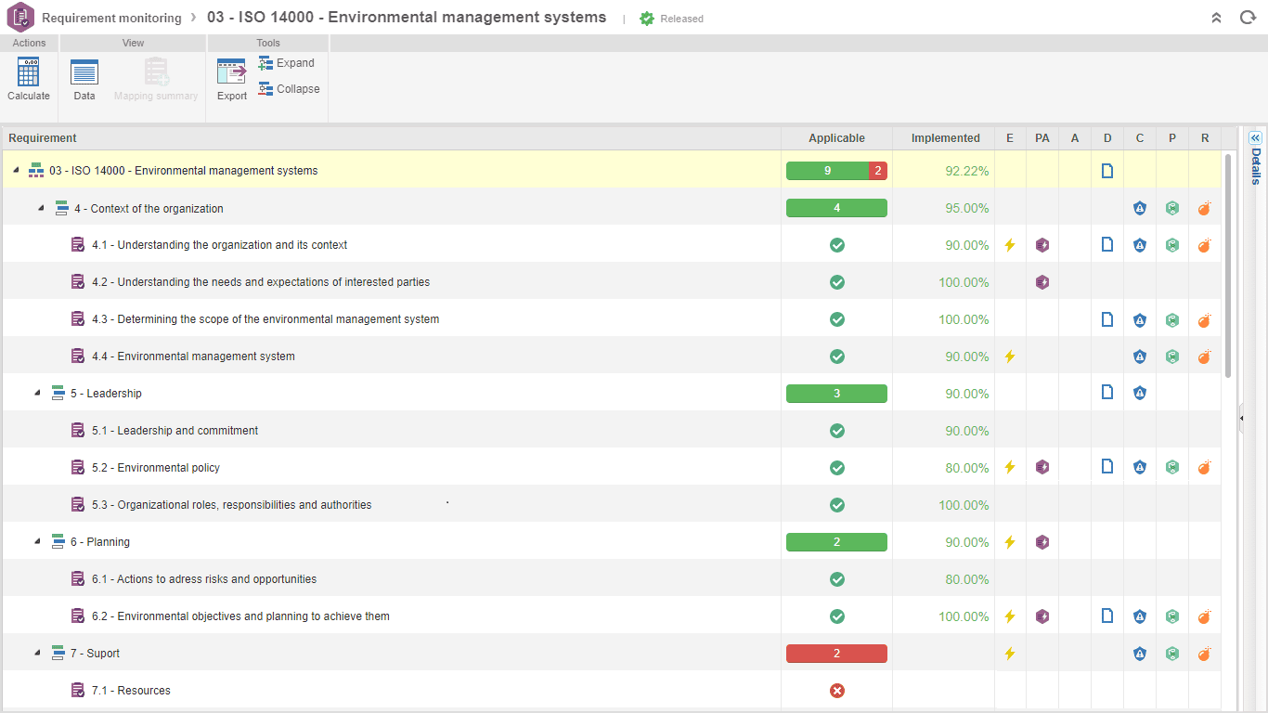Click the Applicable column header
The height and width of the screenshot is (713, 1268).
point(836,138)
